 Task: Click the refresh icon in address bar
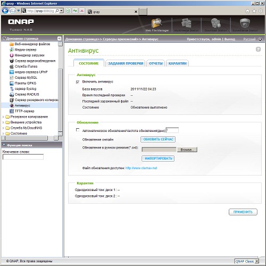click(x=75, y=11)
